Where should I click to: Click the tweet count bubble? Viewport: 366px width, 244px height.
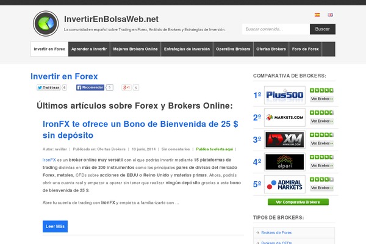(x=64, y=88)
